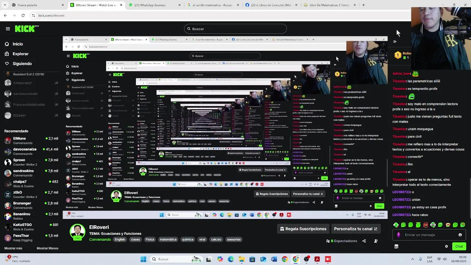Open chat settings gear next to Chat button

pyautogui.click(x=446, y=246)
